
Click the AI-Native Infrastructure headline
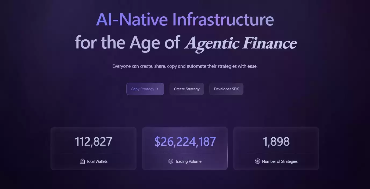pyautogui.click(x=185, y=19)
